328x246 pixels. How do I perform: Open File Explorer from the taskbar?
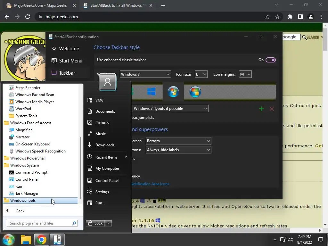26,240
